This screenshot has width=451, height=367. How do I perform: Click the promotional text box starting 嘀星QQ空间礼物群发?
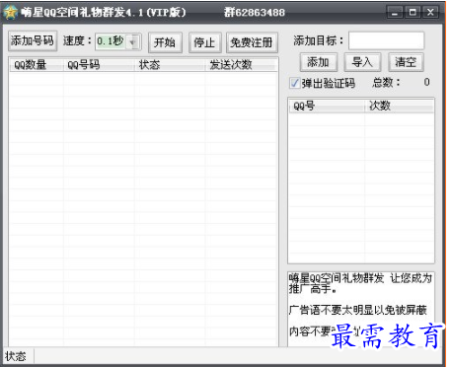point(360,309)
